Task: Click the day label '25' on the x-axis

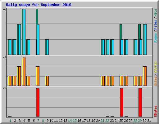Action: pos(121,121)
